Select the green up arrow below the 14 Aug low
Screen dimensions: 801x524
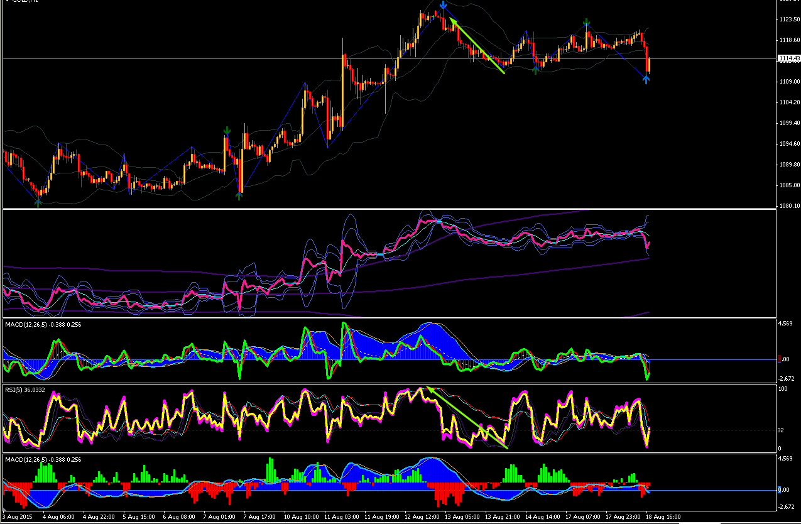(535, 69)
